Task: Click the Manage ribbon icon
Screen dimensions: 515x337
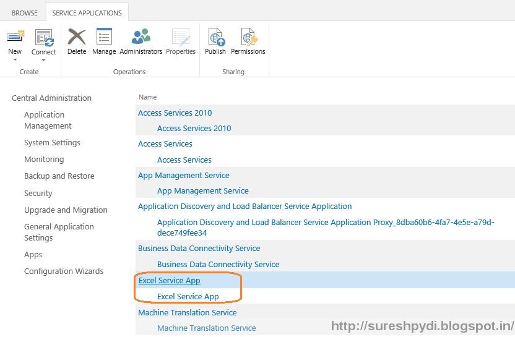Action: coord(104,36)
